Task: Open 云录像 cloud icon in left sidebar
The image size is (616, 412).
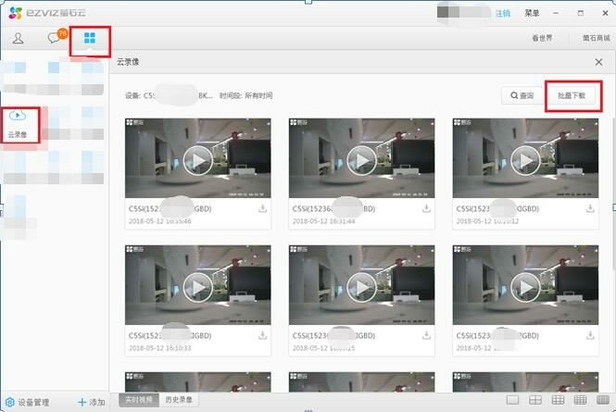Action: tap(18, 124)
